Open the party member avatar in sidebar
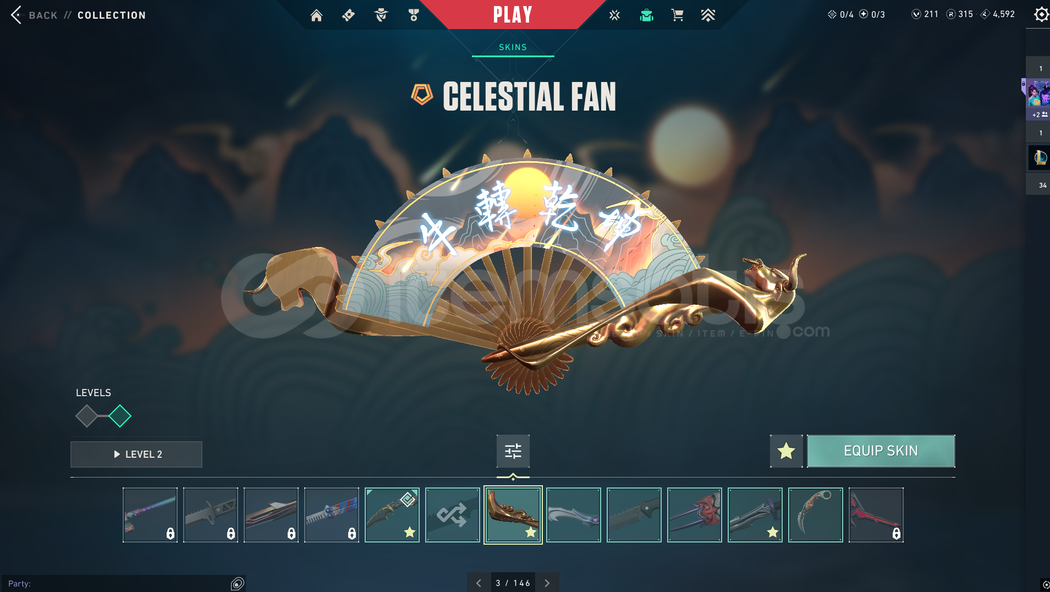The width and height of the screenshot is (1050, 592). pyautogui.click(x=1038, y=94)
